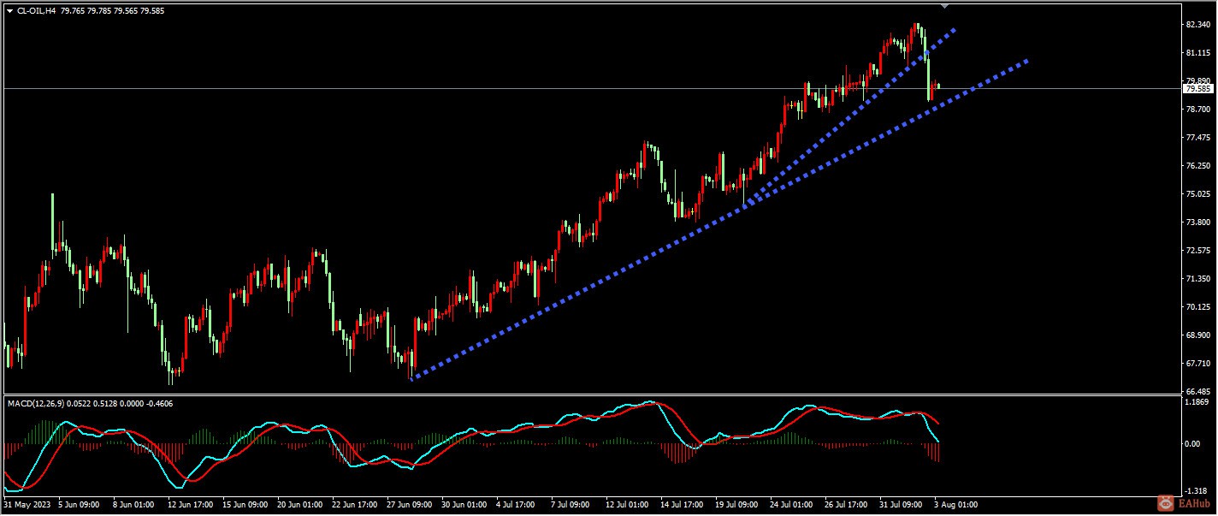Click the 72.575 price axis value
Screen dimensions: 1218x516
point(1197,251)
